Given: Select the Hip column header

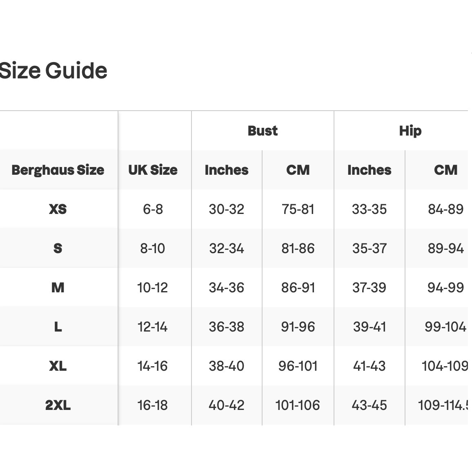Looking at the screenshot, I should pos(410,131).
